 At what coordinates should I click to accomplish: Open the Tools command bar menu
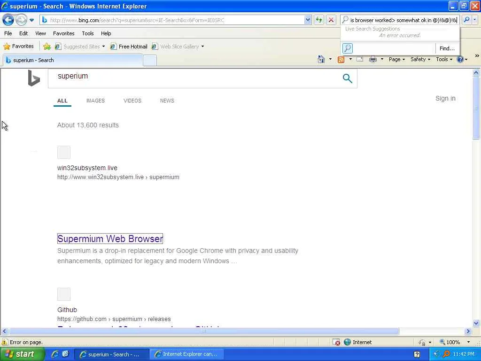tap(444, 59)
